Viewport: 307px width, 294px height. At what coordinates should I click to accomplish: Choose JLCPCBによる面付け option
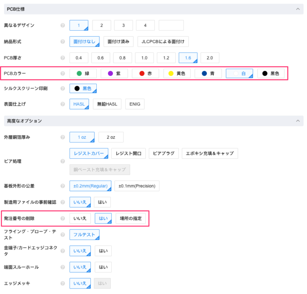163,41
